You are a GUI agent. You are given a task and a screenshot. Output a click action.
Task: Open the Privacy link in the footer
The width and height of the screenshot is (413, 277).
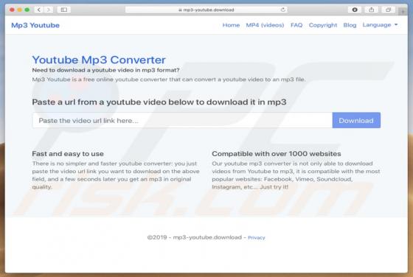(257, 237)
